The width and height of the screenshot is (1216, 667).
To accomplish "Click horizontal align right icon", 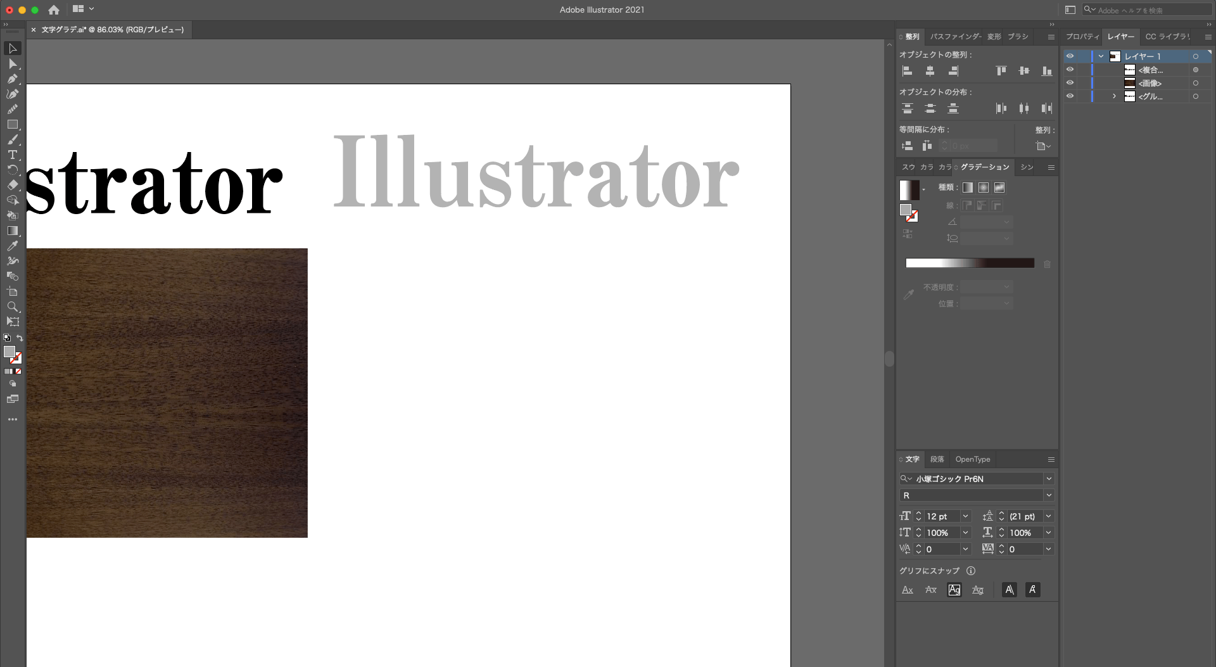I will coord(953,71).
